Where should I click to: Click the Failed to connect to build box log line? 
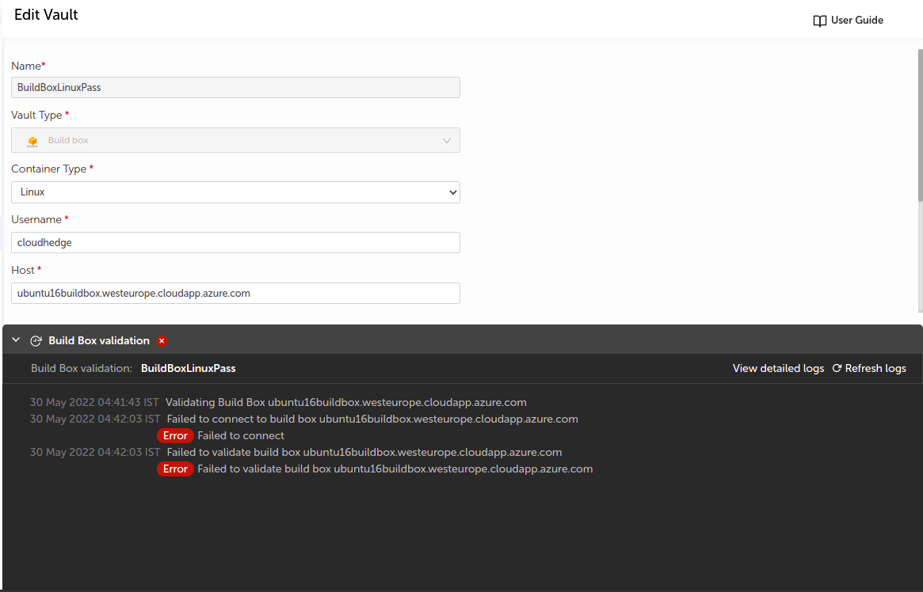(372, 419)
